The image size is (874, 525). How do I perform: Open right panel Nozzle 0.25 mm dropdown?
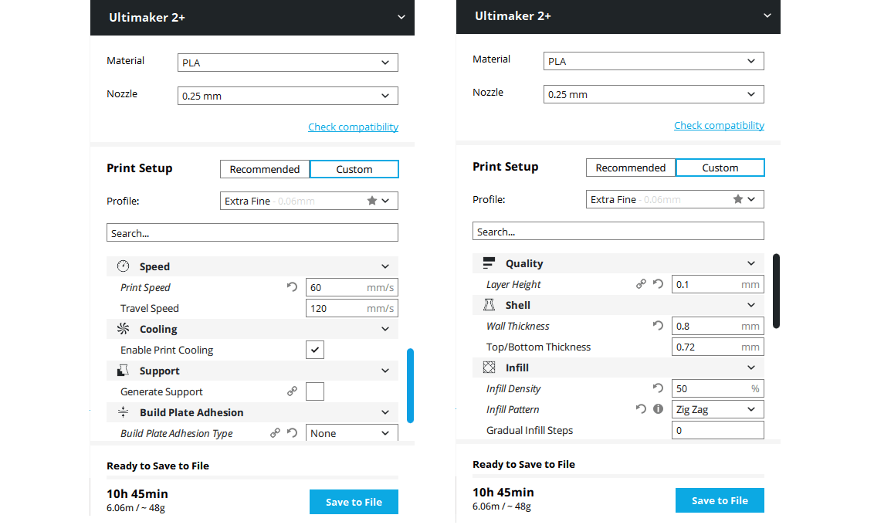click(x=654, y=94)
